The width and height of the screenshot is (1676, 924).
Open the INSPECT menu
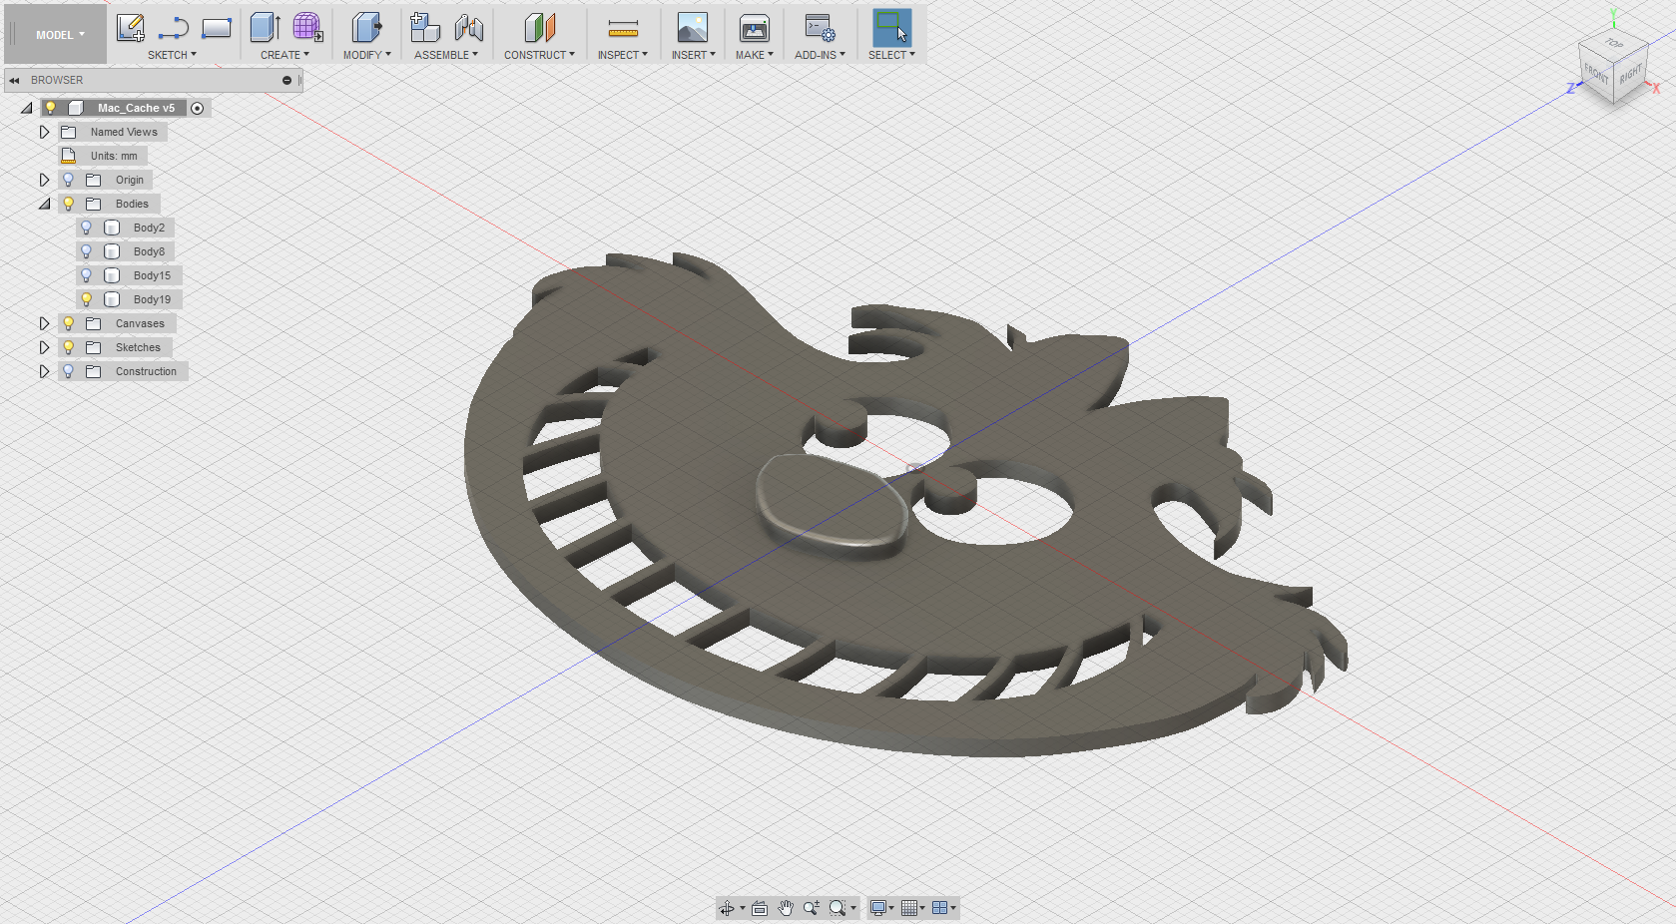[623, 55]
